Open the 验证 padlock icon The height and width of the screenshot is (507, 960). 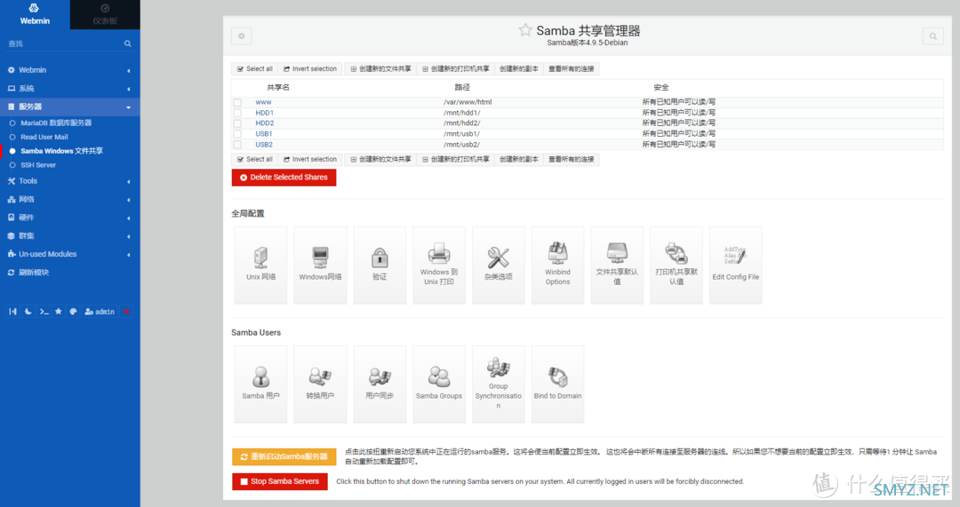(380, 265)
